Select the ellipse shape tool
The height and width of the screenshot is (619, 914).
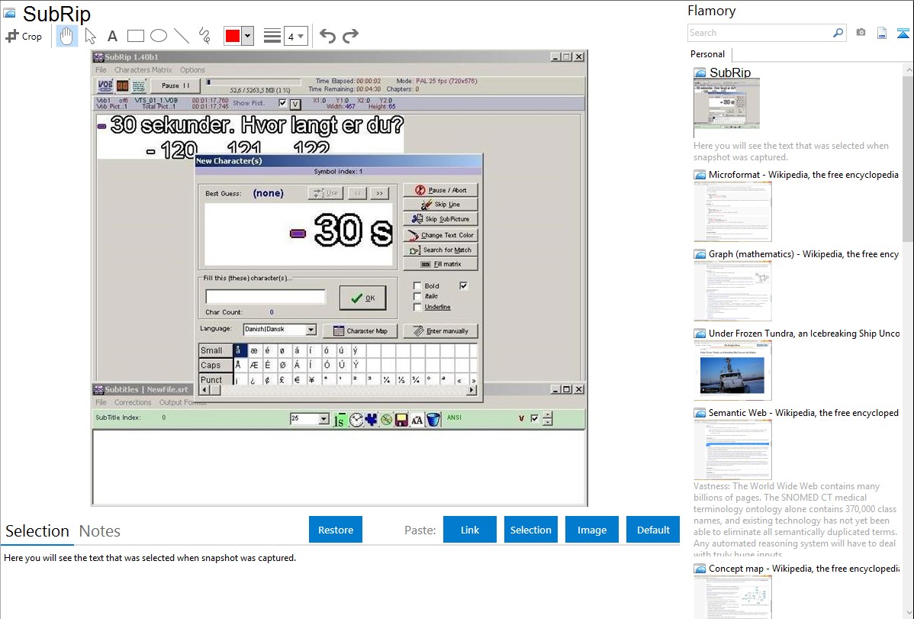(159, 36)
